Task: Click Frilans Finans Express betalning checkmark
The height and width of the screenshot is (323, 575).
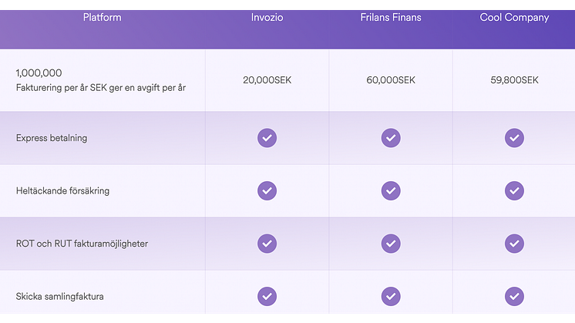Action: (x=391, y=138)
